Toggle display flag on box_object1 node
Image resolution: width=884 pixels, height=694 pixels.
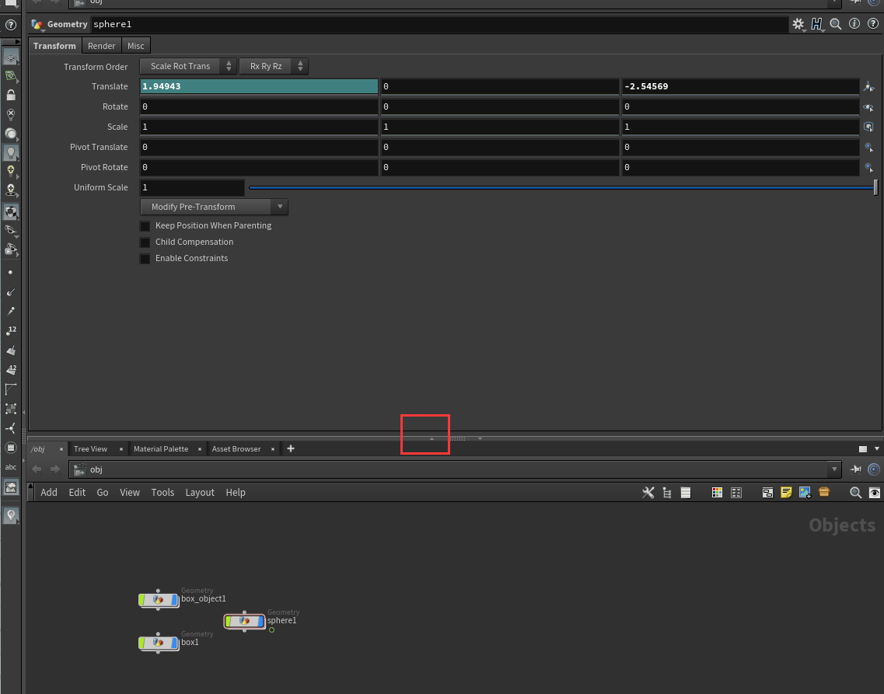click(175, 600)
